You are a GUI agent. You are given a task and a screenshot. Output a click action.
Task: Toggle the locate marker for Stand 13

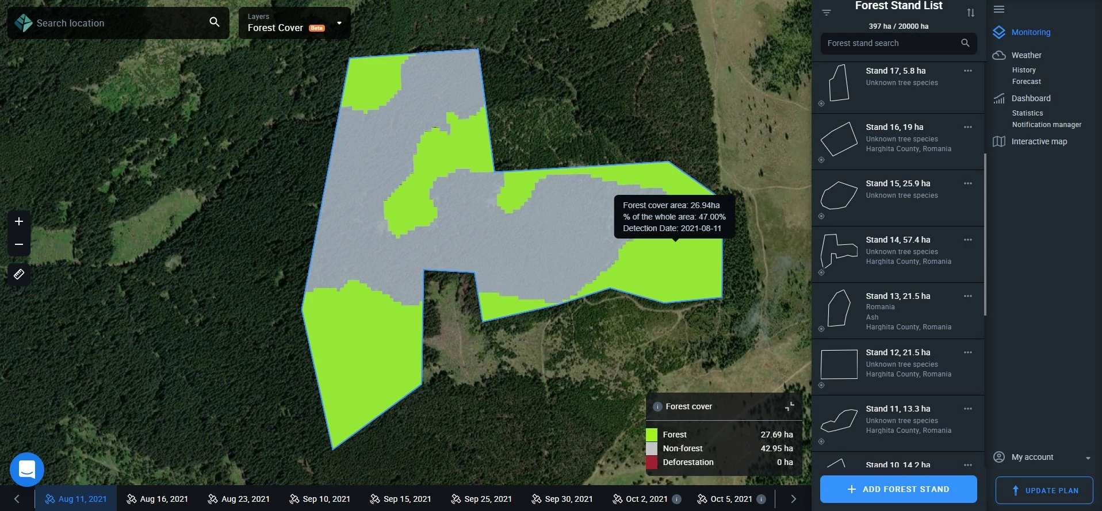821,329
